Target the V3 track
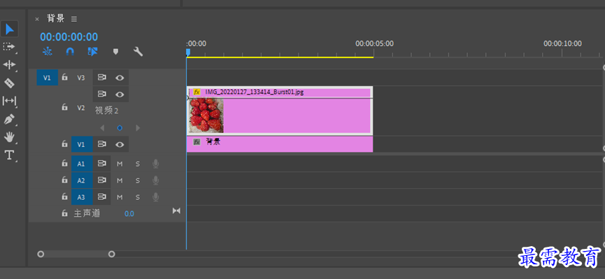605x279 pixels. click(x=80, y=78)
